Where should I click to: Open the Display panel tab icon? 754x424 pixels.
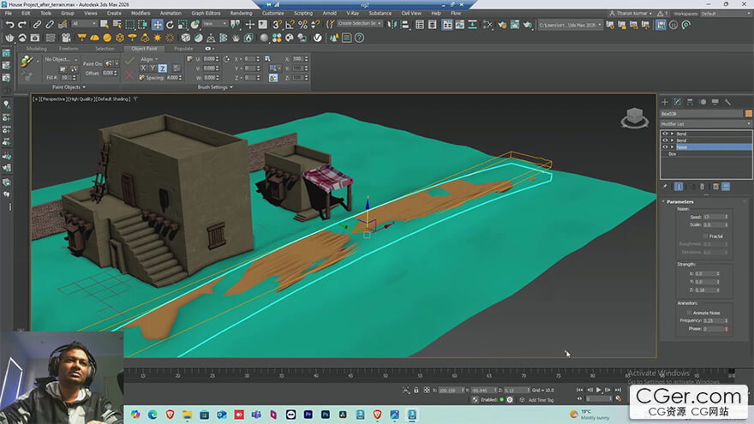pos(715,102)
